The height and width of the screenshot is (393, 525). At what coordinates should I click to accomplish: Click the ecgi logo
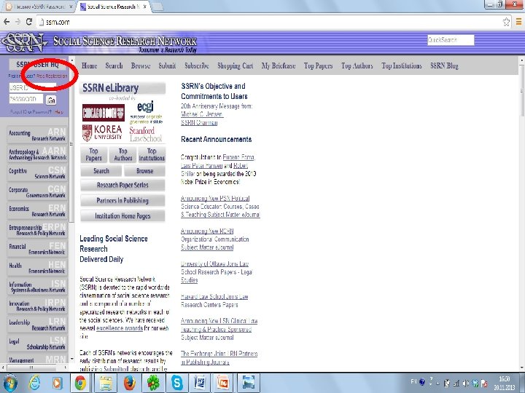click(x=146, y=112)
